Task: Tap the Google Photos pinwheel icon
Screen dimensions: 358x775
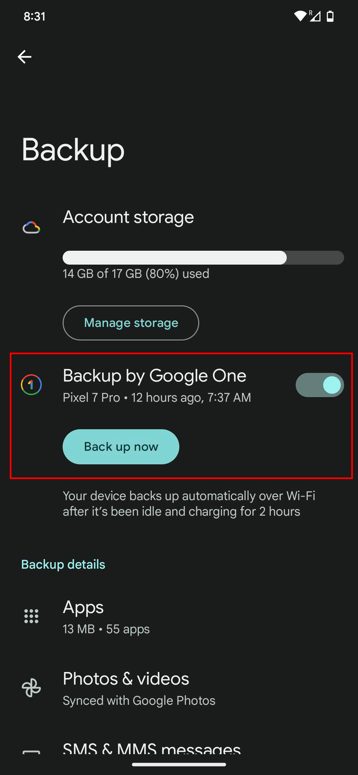Action: tap(31, 688)
